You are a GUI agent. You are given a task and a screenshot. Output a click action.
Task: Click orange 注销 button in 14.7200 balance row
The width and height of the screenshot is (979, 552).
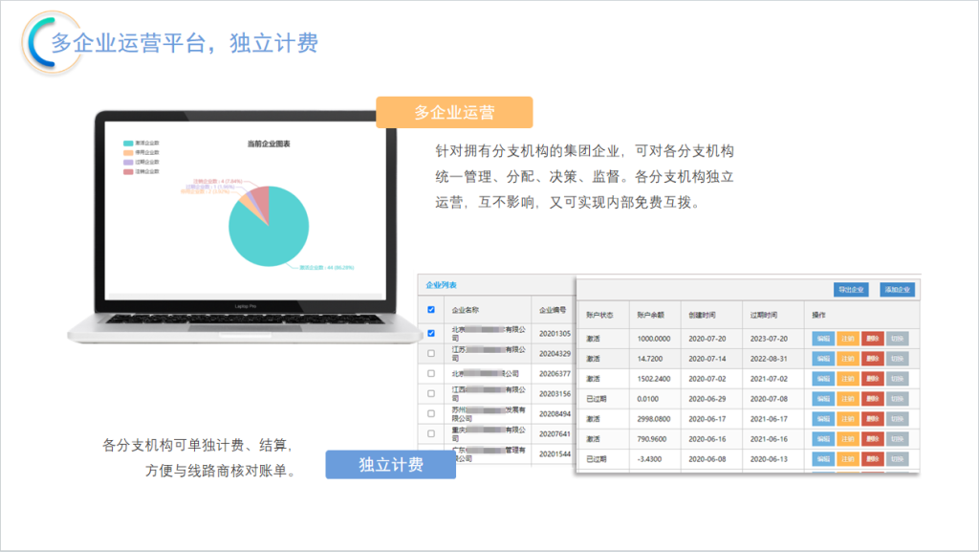click(x=847, y=358)
